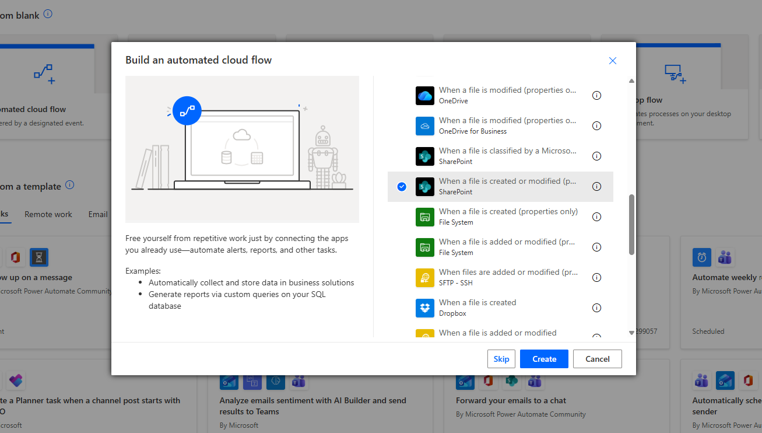Select File System 'When a file is created' icon
This screenshot has height=433, width=762.
point(425,217)
